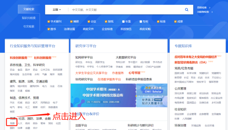Click the 城乡规划 industry link

(x=22, y=86)
